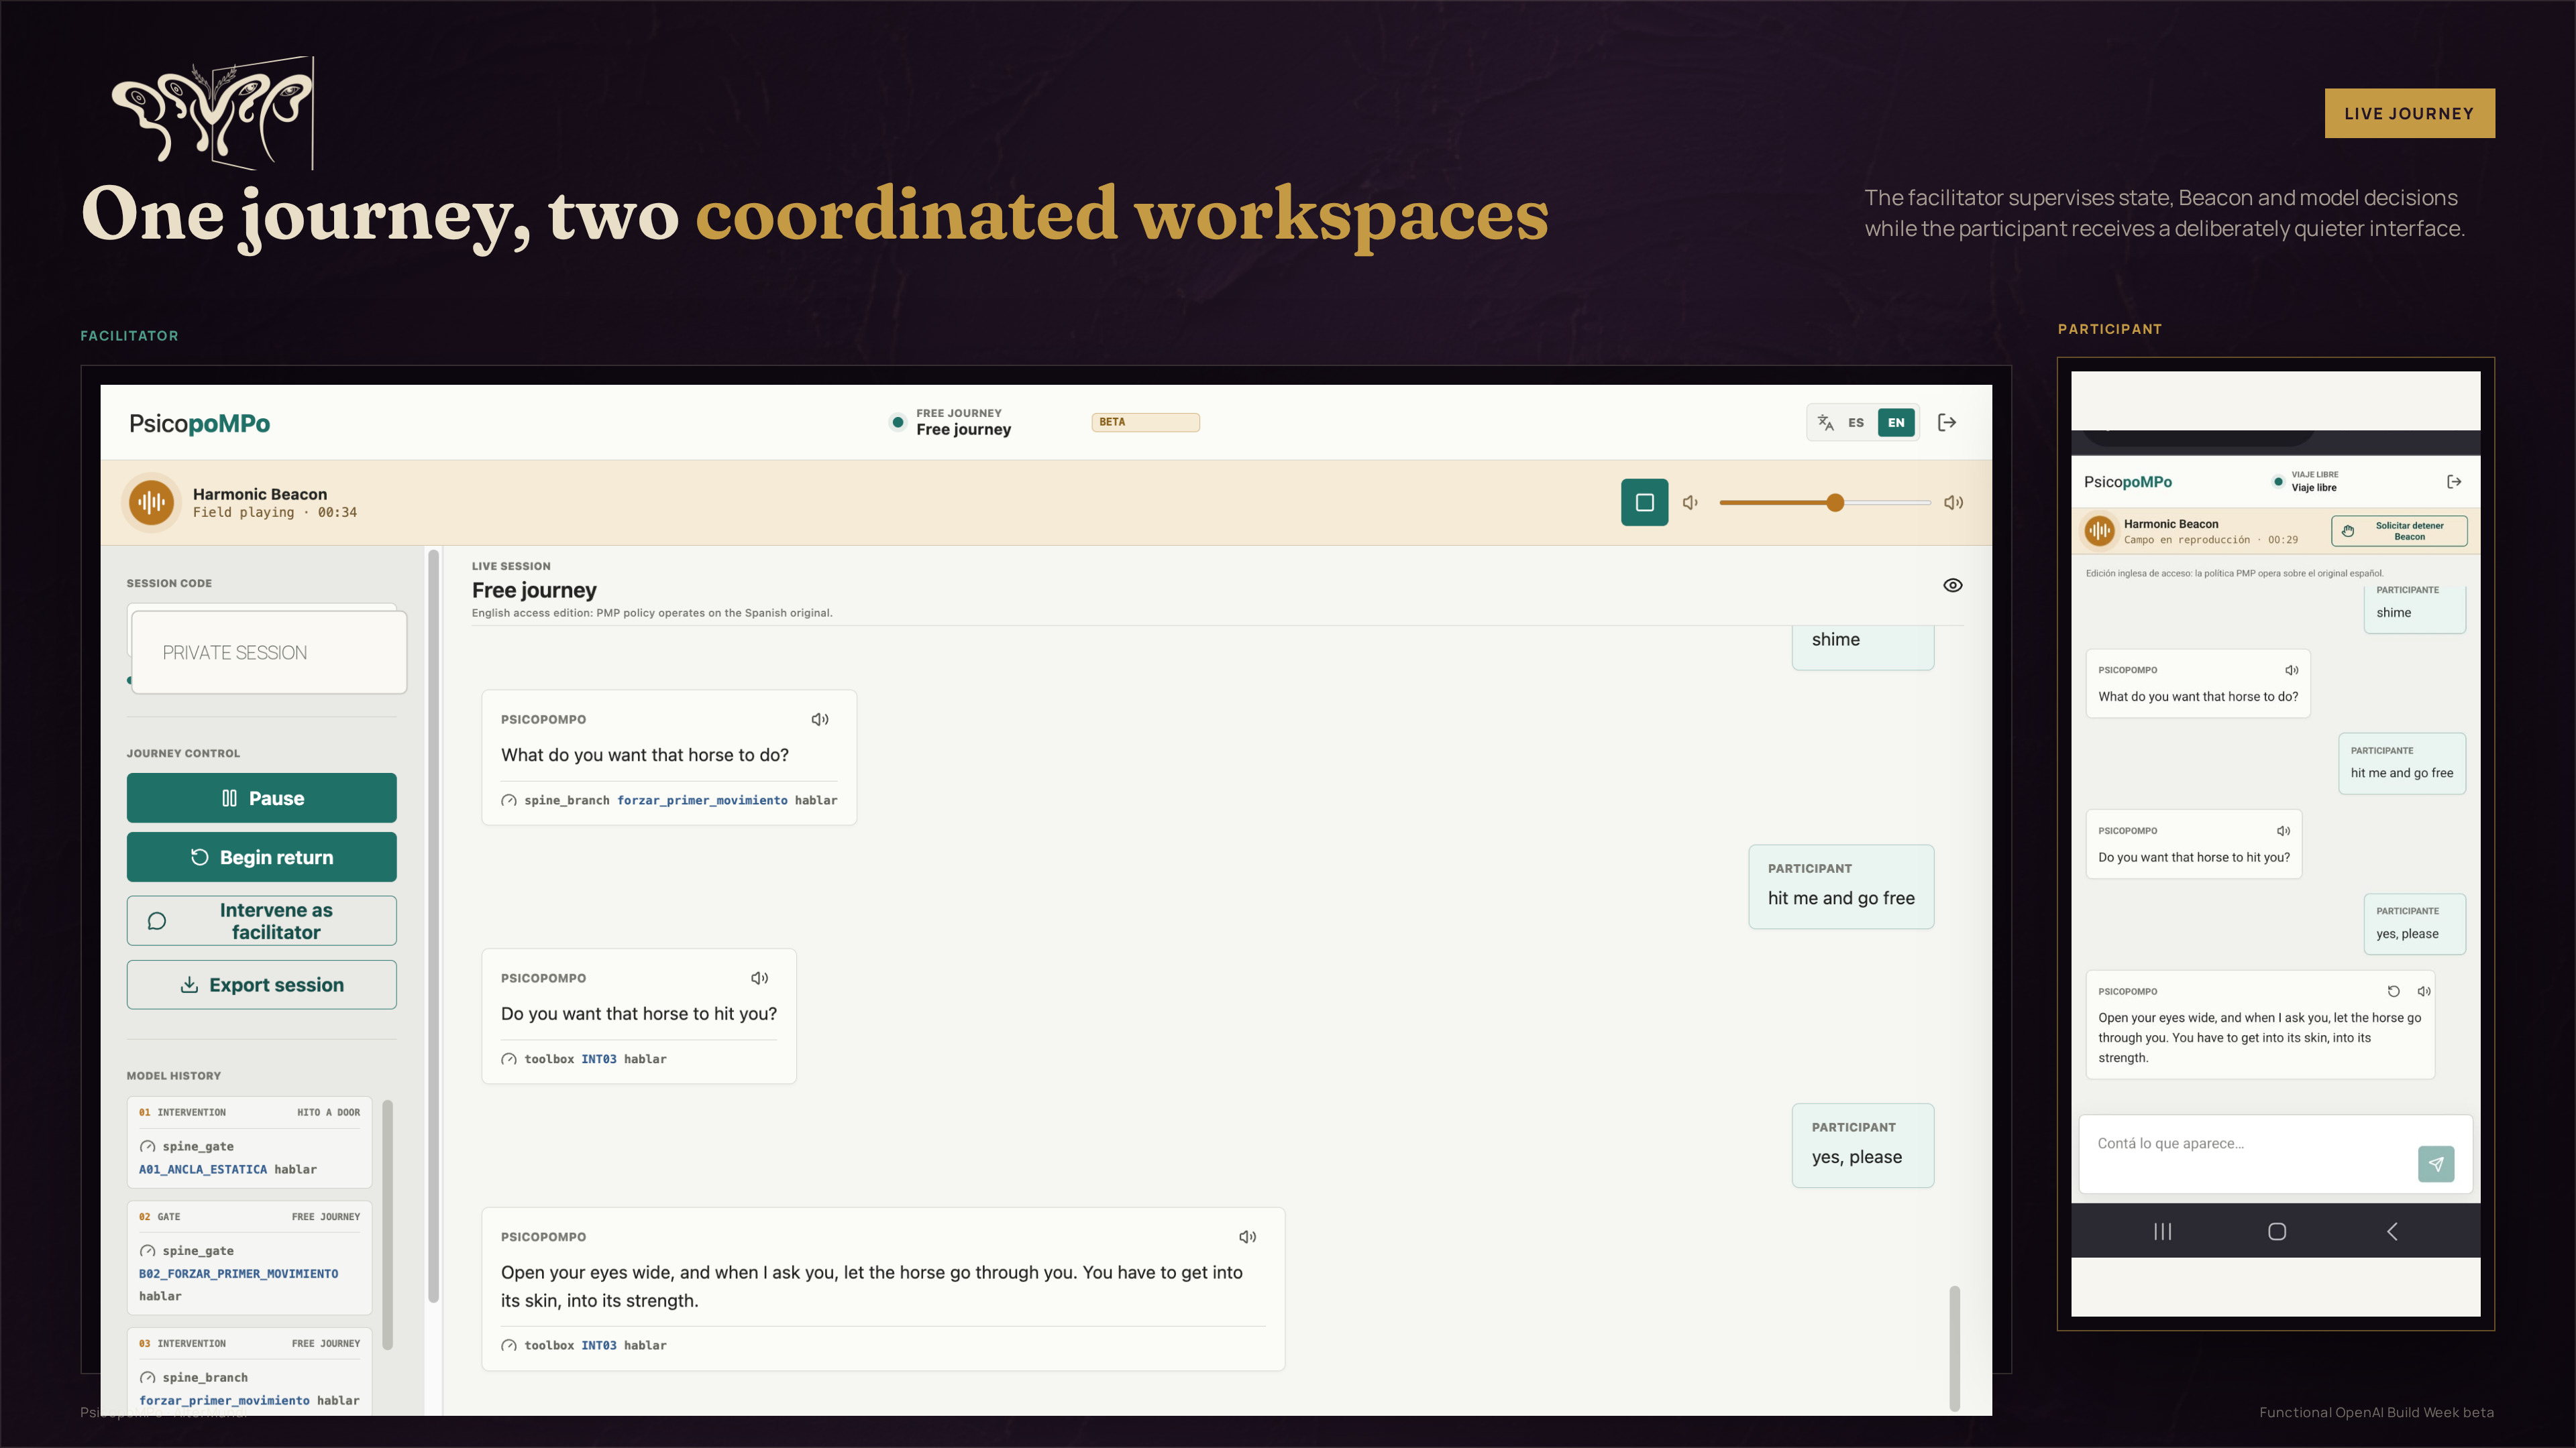The width and height of the screenshot is (2576, 1448).
Task: Open model history entry 01 INTERVENTION
Action: pyautogui.click(x=249, y=1142)
